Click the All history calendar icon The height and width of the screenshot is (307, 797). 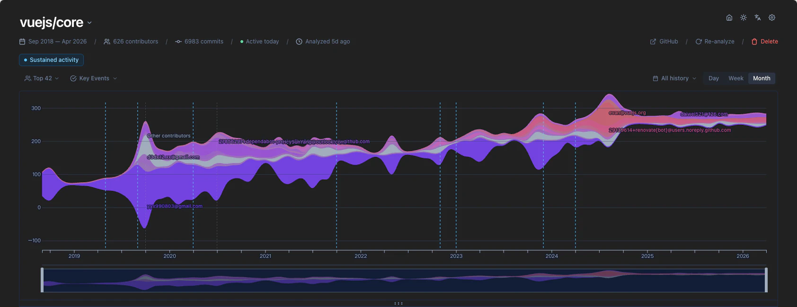[x=655, y=78]
